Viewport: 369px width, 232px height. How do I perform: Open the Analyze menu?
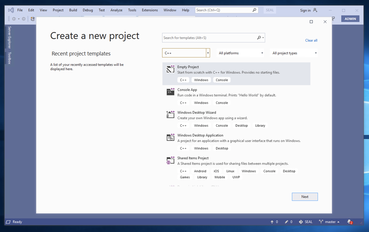[x=116, y=10]
